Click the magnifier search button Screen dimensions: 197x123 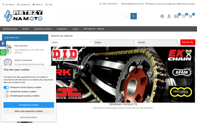coord(134,16)
